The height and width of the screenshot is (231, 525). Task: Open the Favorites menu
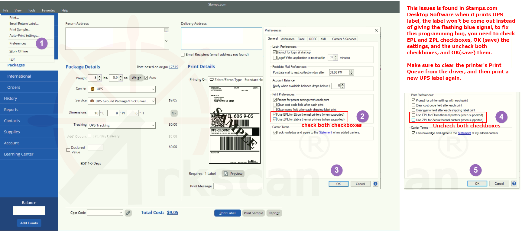48,10
